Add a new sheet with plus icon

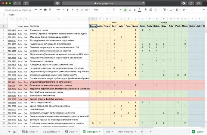point(9,131)
